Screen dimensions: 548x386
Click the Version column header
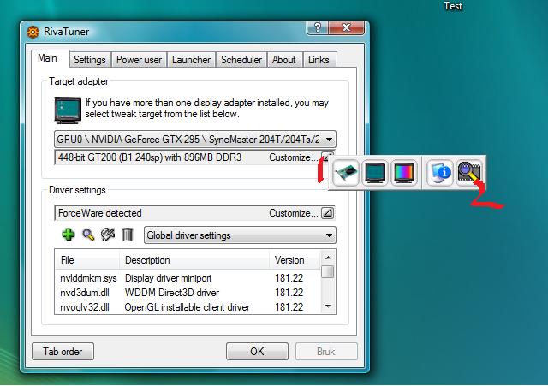[295, 260]
